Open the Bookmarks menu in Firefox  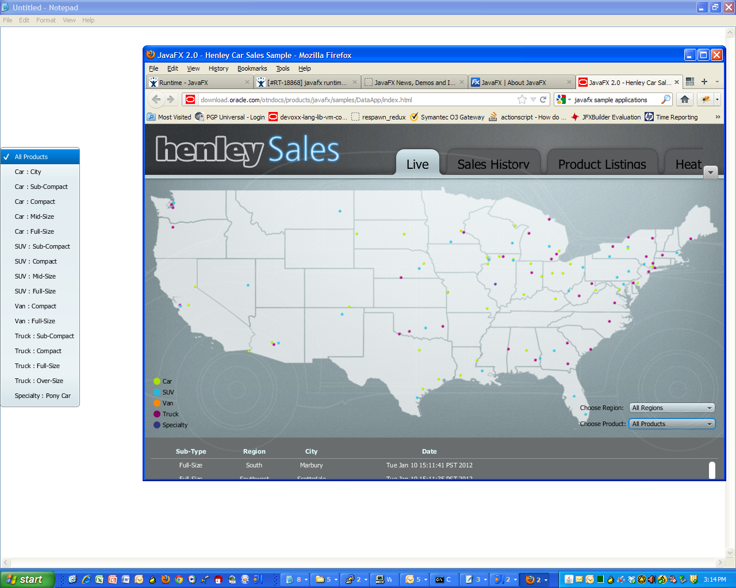pyautogui.click(x=252, y=68)
